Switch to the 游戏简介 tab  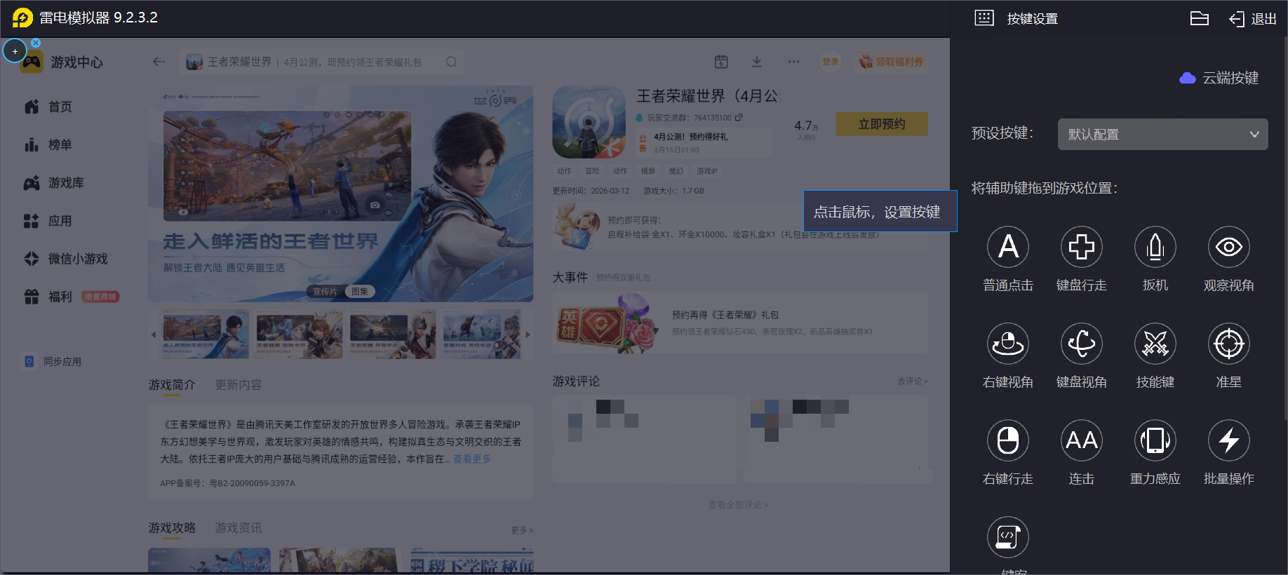click(172, 385)
